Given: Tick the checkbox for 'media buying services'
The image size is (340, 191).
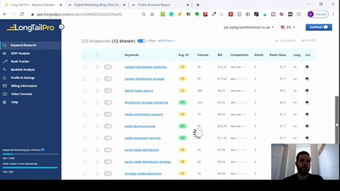Looking at the screenshot, I should coord(85,126).
